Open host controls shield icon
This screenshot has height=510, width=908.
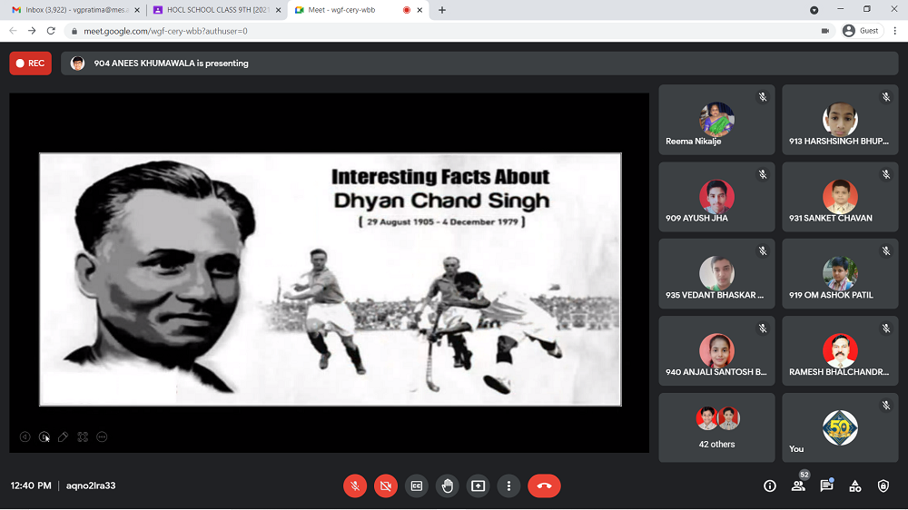pyautogui.click(x=883, y=486)
